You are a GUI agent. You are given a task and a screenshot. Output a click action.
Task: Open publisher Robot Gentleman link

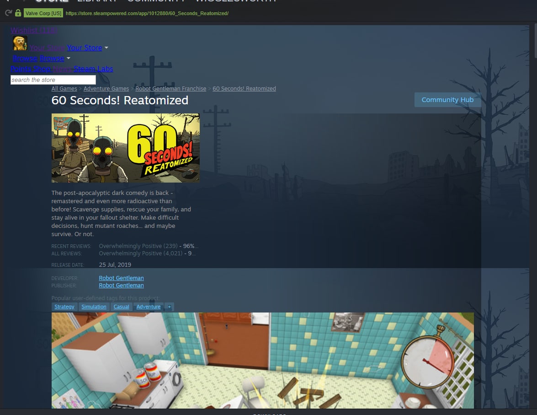[121, 286]
